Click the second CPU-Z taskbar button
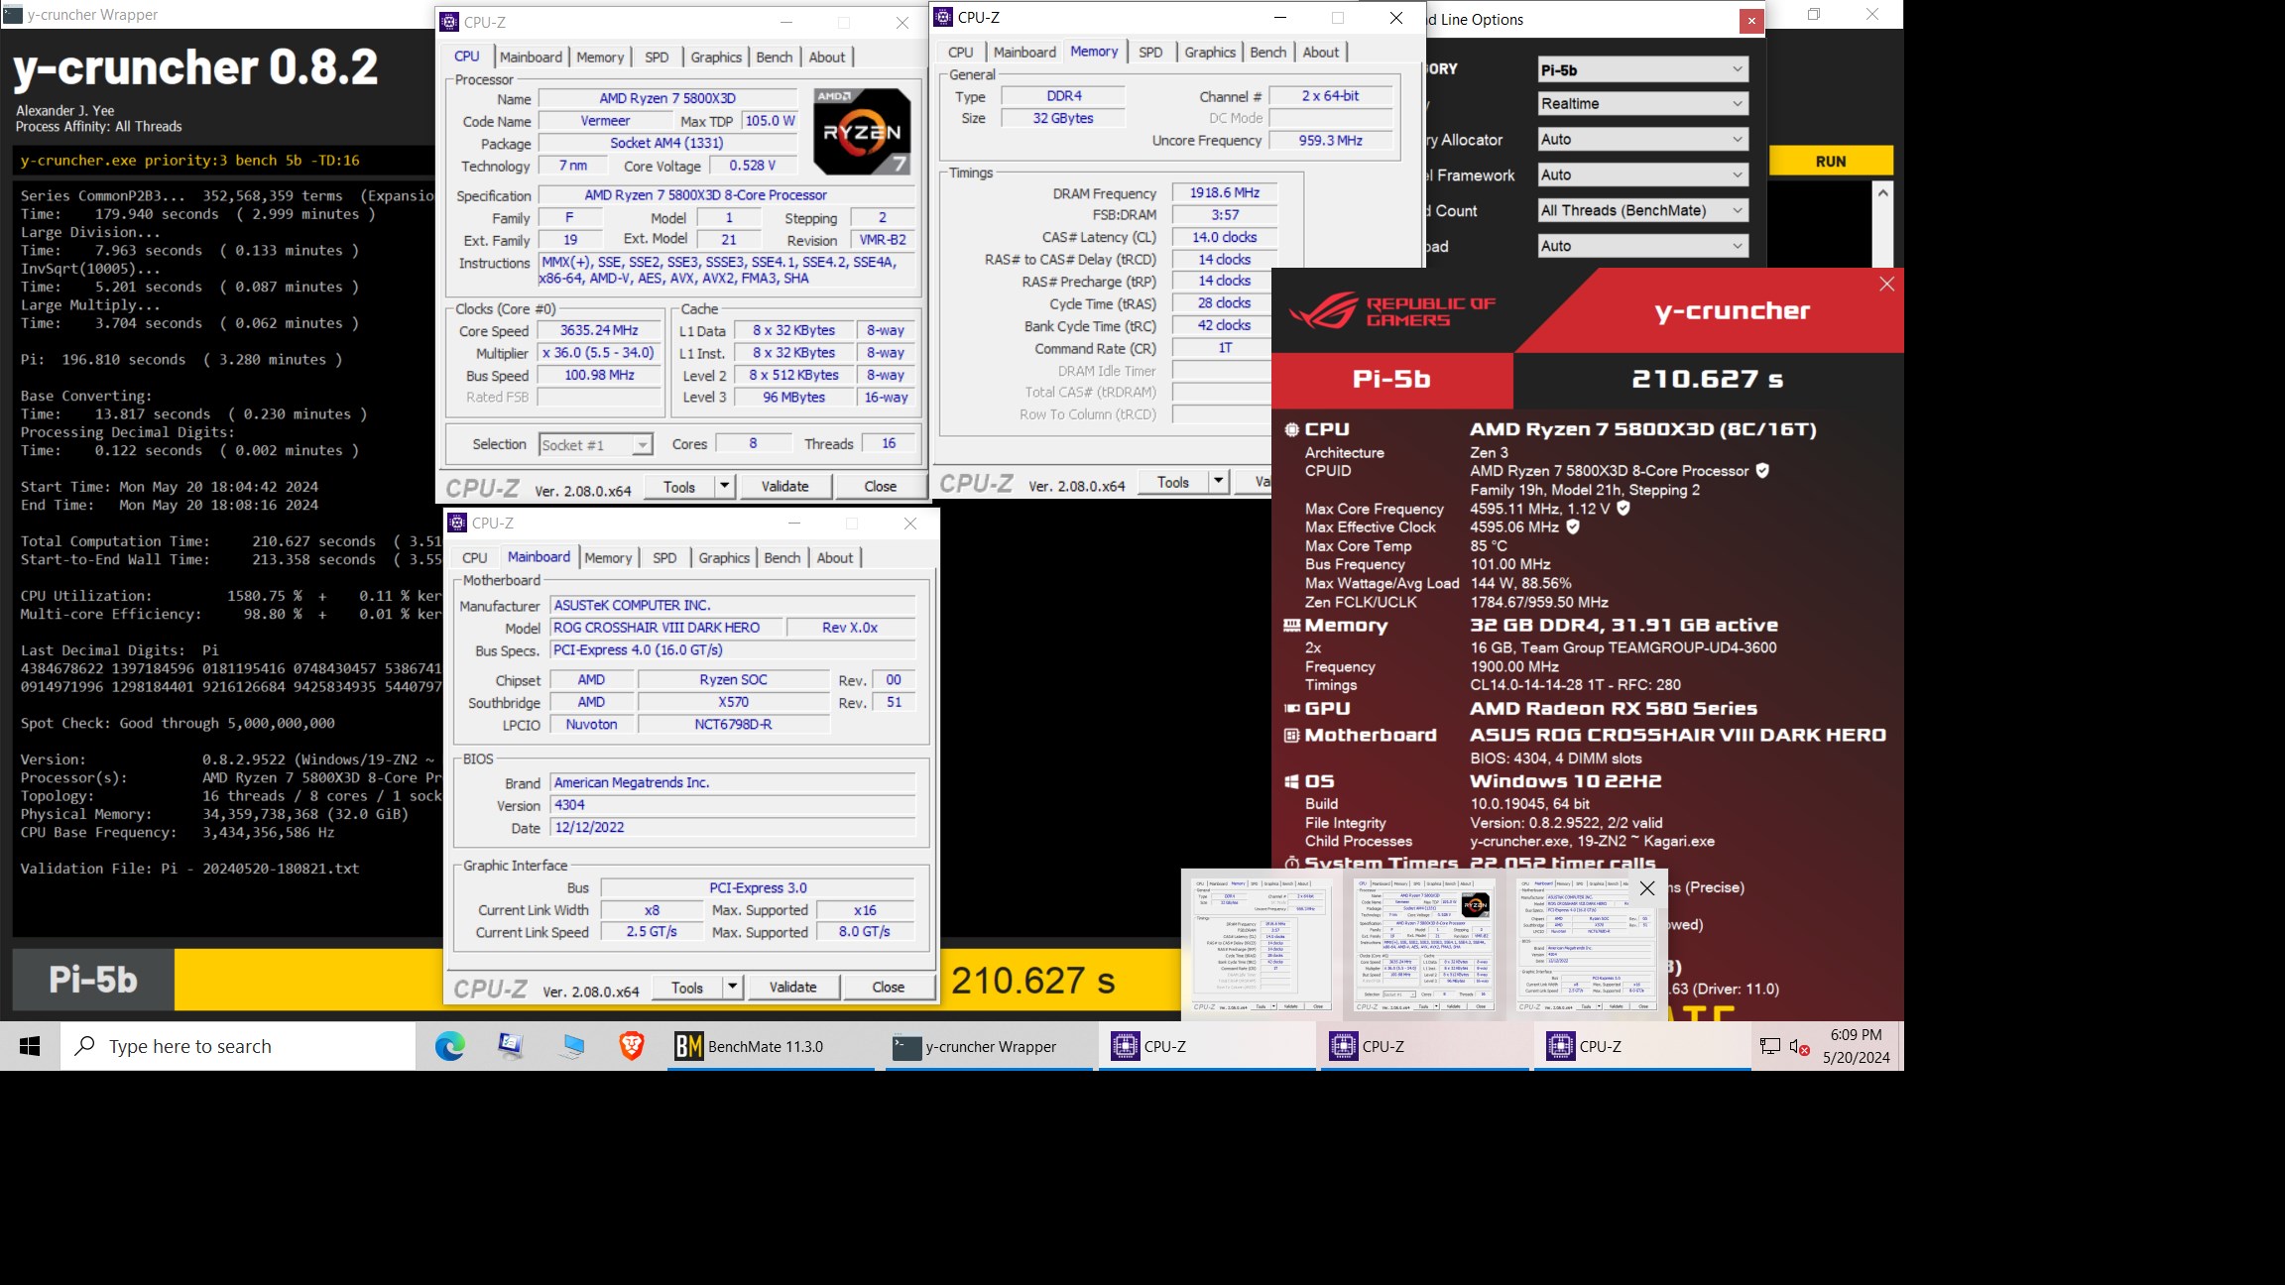This screenshot has width=2285, height=1285. click(1423, 1046)
